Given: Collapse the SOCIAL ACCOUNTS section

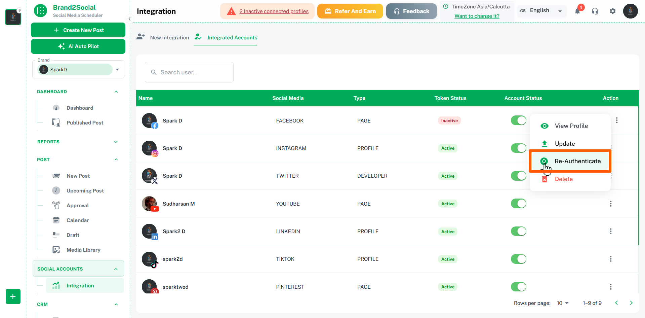Looking at the screenshot, I should point(116,269).
